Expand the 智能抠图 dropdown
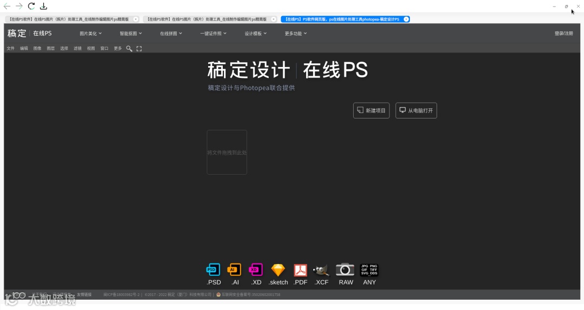The width and height of the screenshot is (584, 310). [131, 34]
